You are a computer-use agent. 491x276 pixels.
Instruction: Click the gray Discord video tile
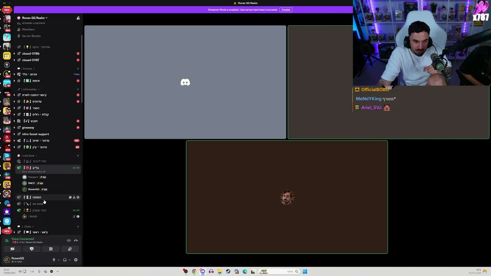click(185, 82)
